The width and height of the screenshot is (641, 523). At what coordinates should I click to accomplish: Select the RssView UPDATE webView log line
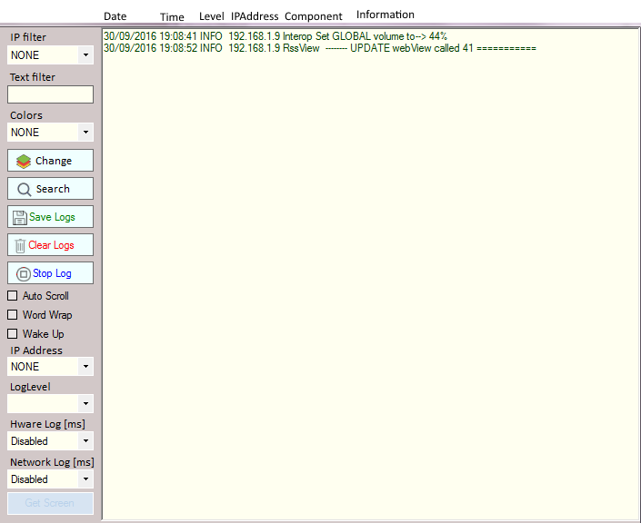point(320,48)
